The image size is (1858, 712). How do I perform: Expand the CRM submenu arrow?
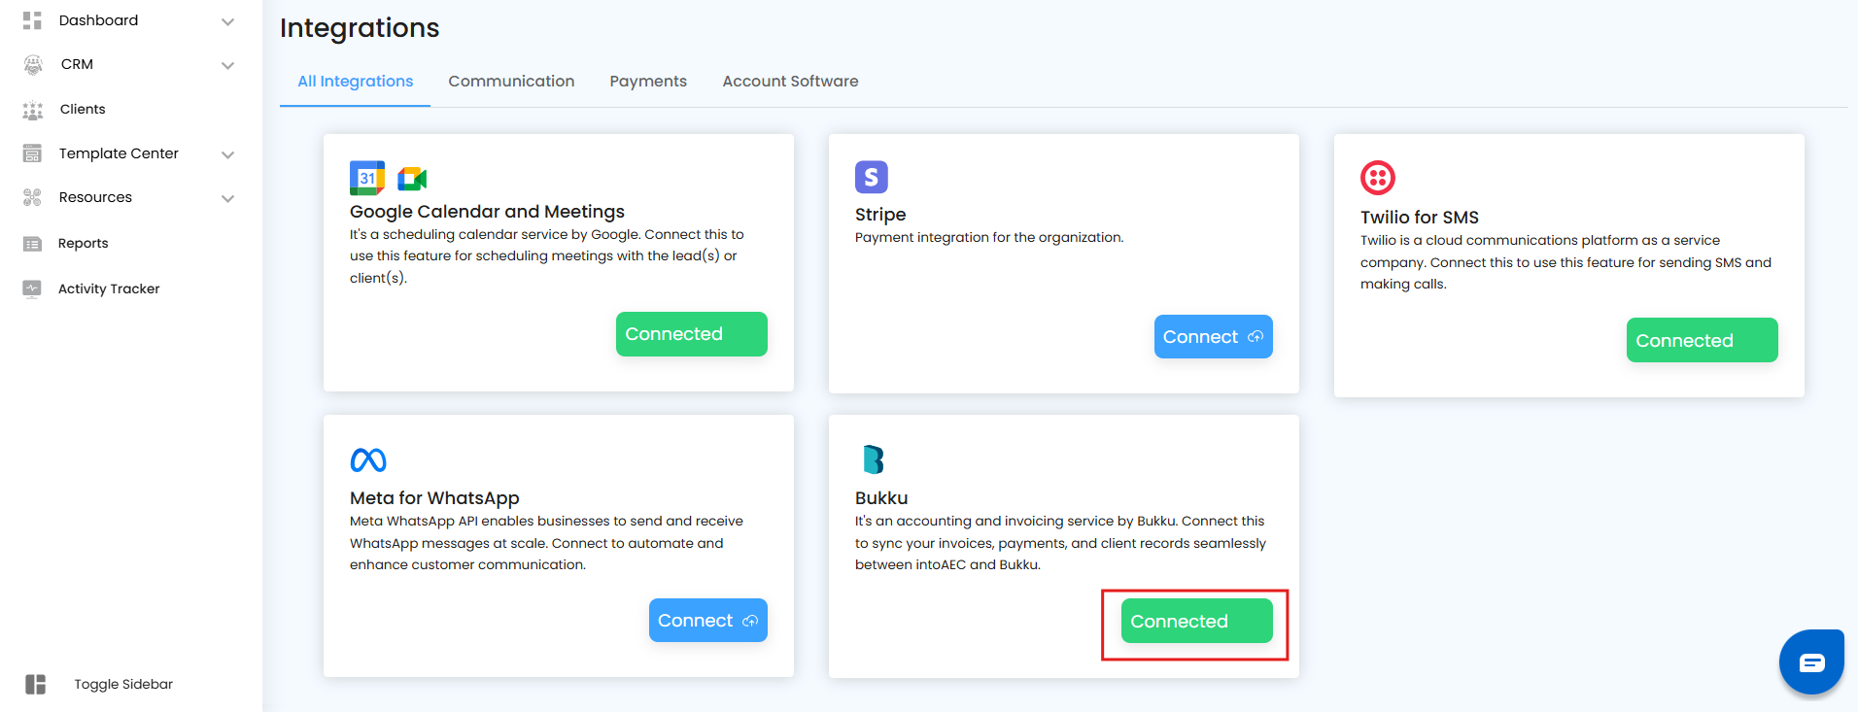[x=227, y=66]
